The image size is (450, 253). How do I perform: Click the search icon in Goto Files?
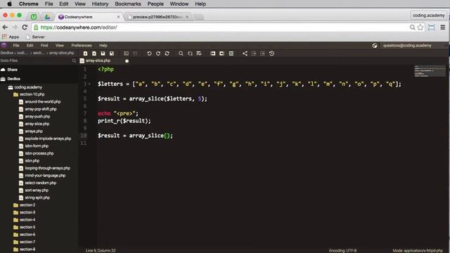[x=74, y=60]
